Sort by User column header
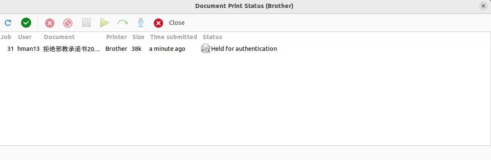Viewport: 491px width, 160px height. (25, 37)
